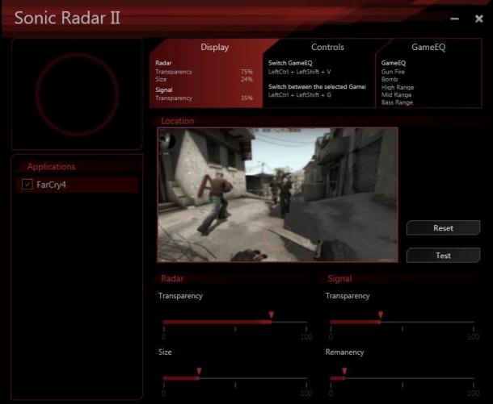Image resolution: width=493 pixels, height=404 pixels.
Task: Close the Sonic Radar II window
Action: click(478, 19)
